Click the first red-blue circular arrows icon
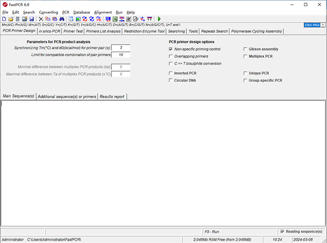 click(85, 19)
